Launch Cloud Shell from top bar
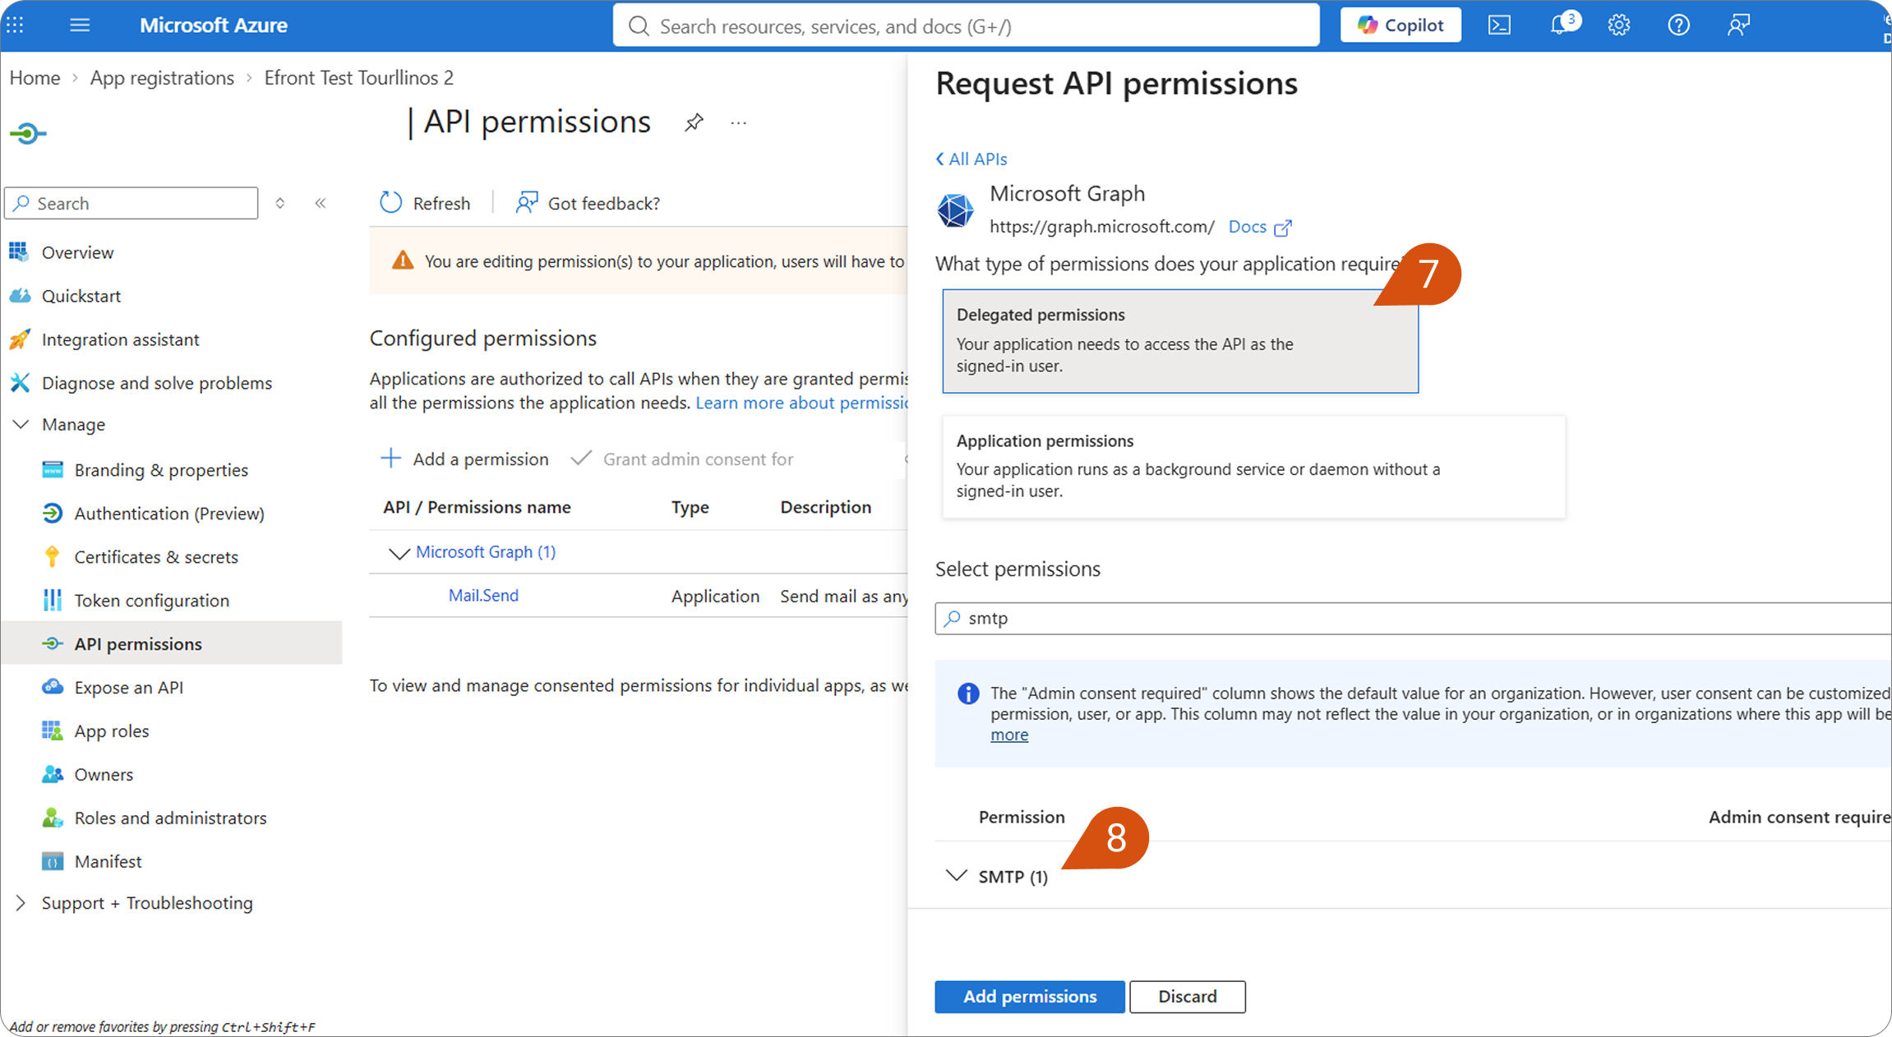 (1499, 25)
